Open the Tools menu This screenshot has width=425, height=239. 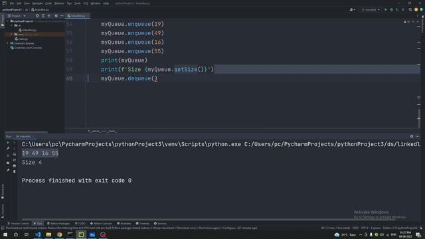click(78, 3)
